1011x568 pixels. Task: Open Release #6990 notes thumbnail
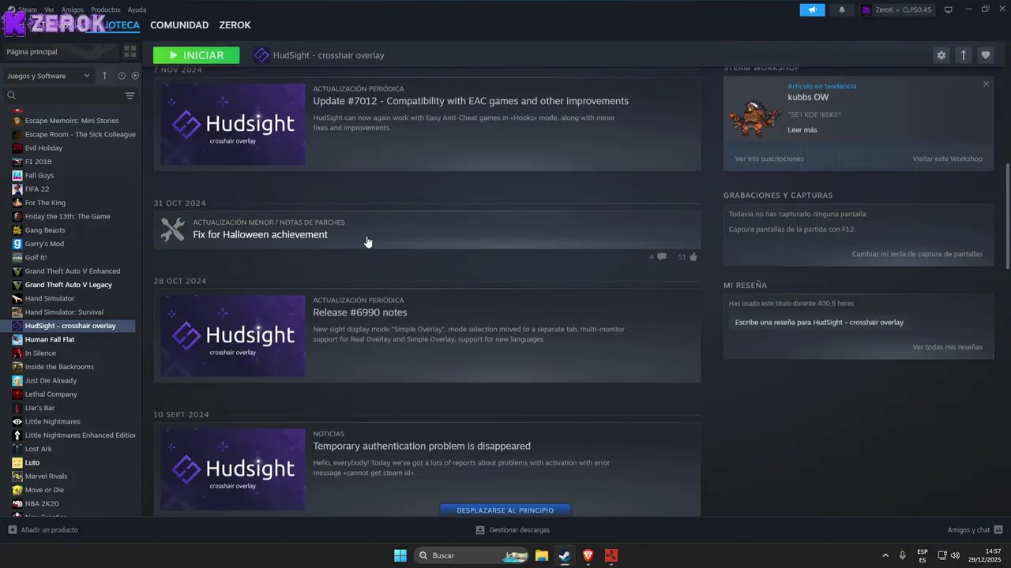tap(233, 336)
